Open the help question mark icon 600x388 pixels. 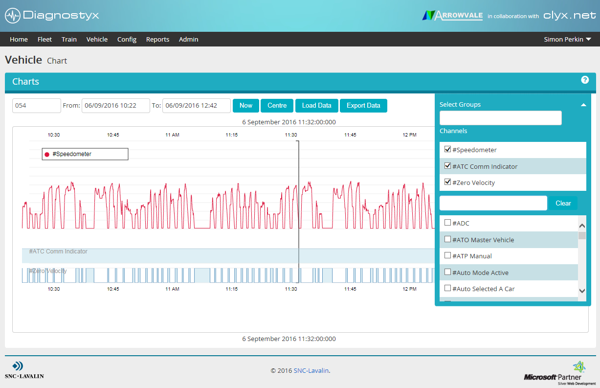(x=585, y=80)
